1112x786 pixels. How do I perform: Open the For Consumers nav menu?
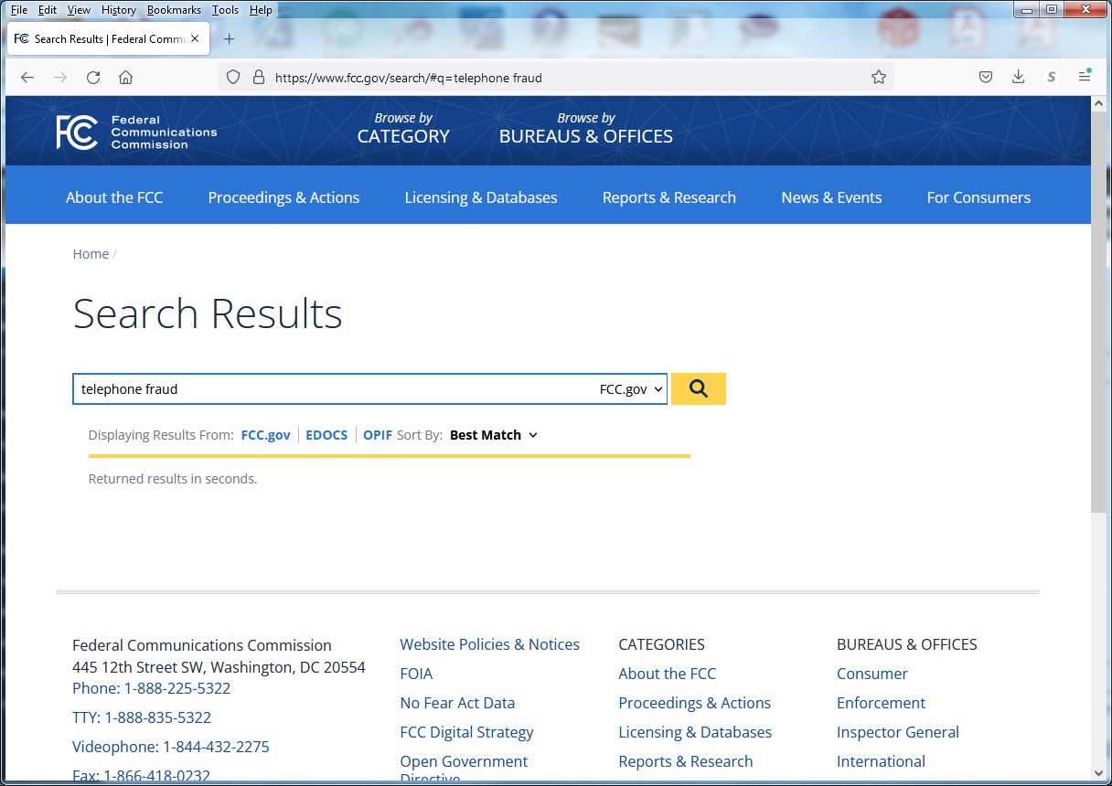click(978, 197)
